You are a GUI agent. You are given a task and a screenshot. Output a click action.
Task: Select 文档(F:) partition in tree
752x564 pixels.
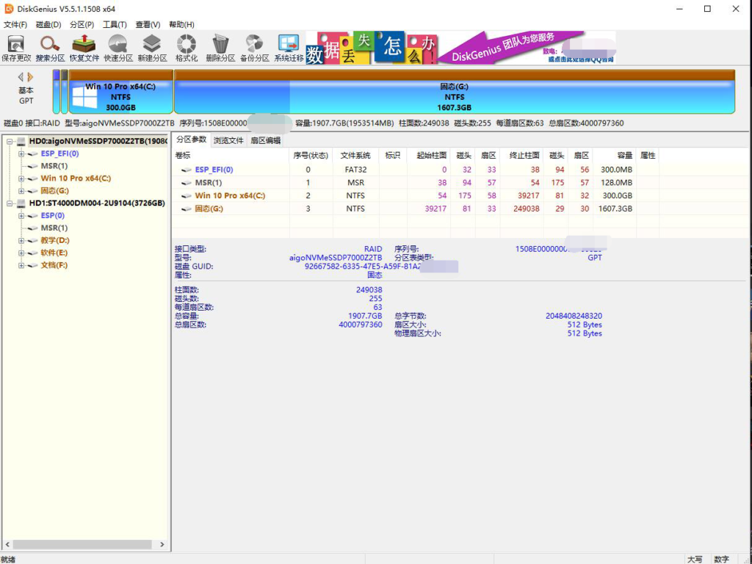[x=54, y=265]
